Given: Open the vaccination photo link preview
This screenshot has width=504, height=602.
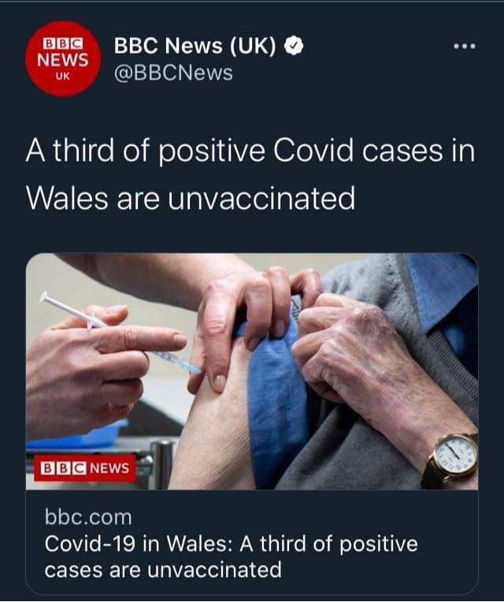Looking at the screenshot, I should click(x=252, y=372).
